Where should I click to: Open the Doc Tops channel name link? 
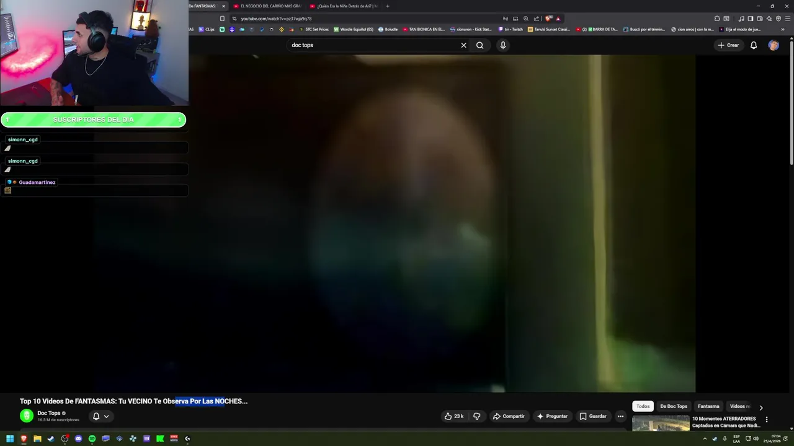click(49, 413)
